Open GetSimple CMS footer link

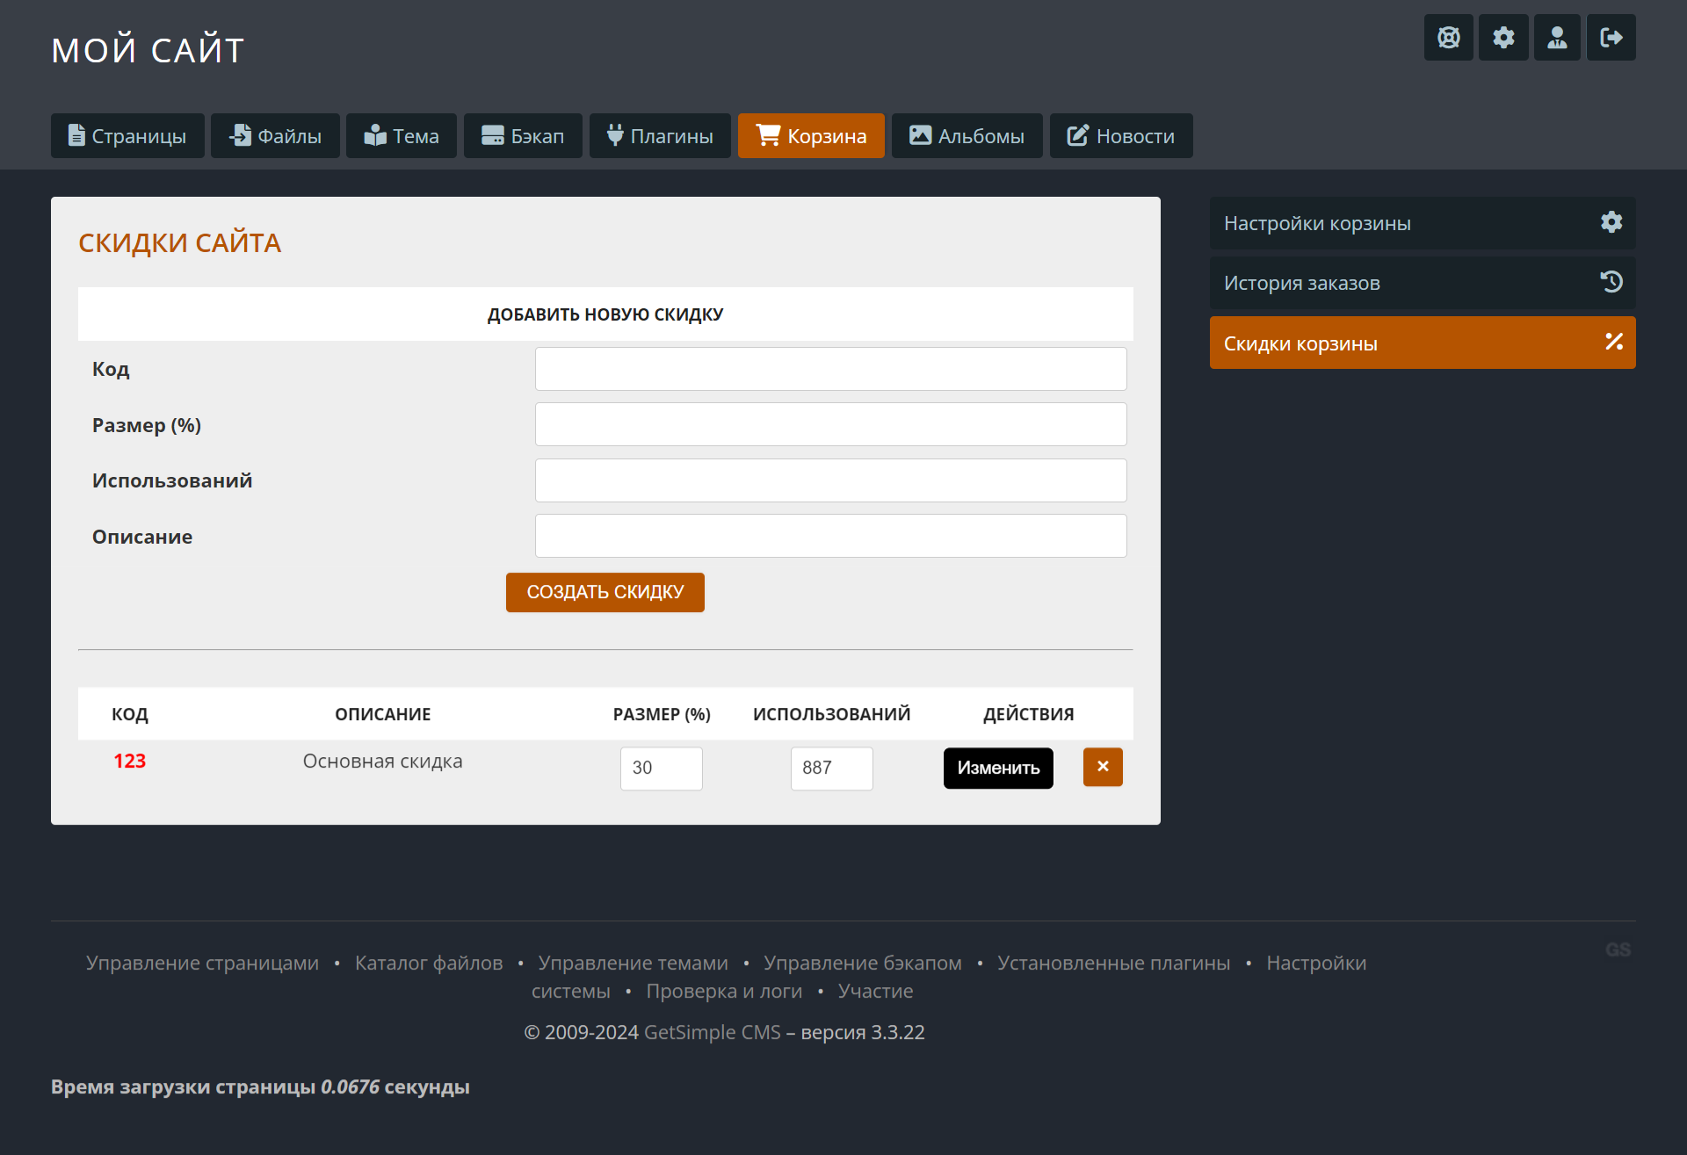click(712, 1032)
